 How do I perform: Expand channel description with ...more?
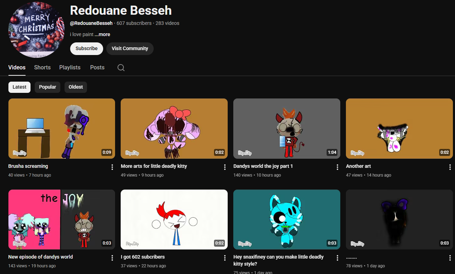tap(102, 34)
